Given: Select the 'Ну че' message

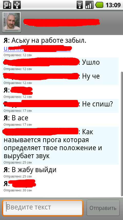Looking at the screenshot, I should tap(60, 78).
